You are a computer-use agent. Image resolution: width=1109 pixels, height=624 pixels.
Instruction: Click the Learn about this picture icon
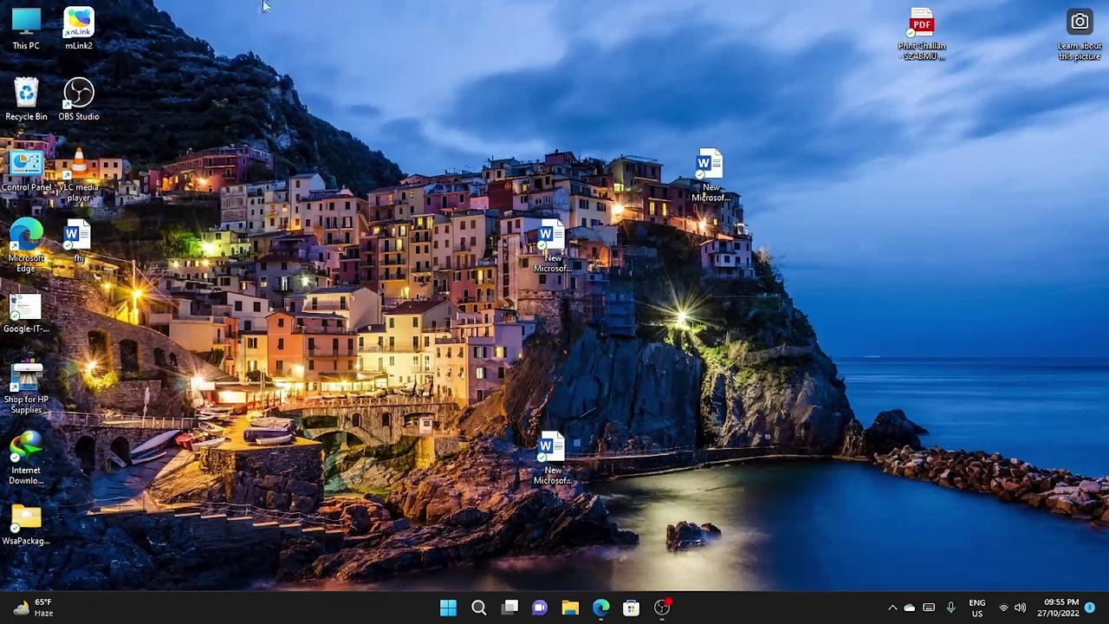[1080, 35]
